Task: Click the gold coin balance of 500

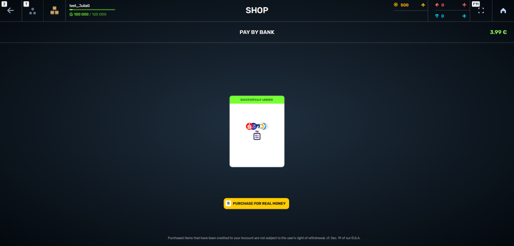Action: click(x=405, y=5)
